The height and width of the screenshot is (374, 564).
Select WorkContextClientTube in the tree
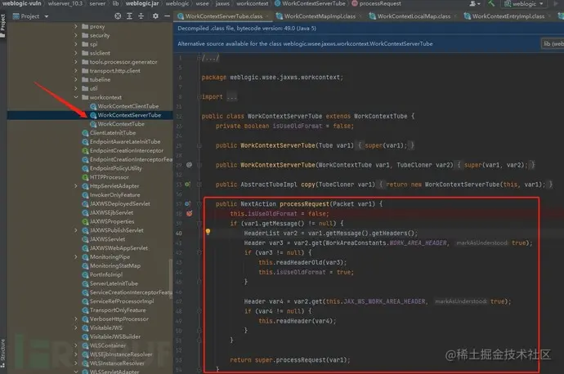tap(128, 106)
